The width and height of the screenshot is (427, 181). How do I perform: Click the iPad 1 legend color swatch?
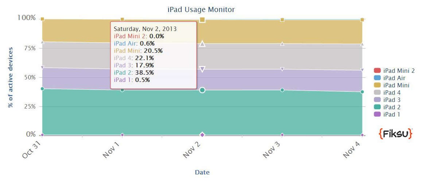pos(377,114)
